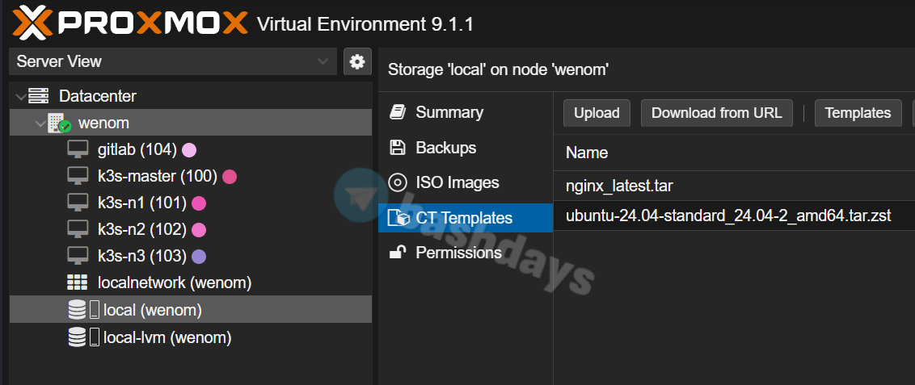
Task: Select the nginx_latest.tar row
Action: click(x=619, y=186)
